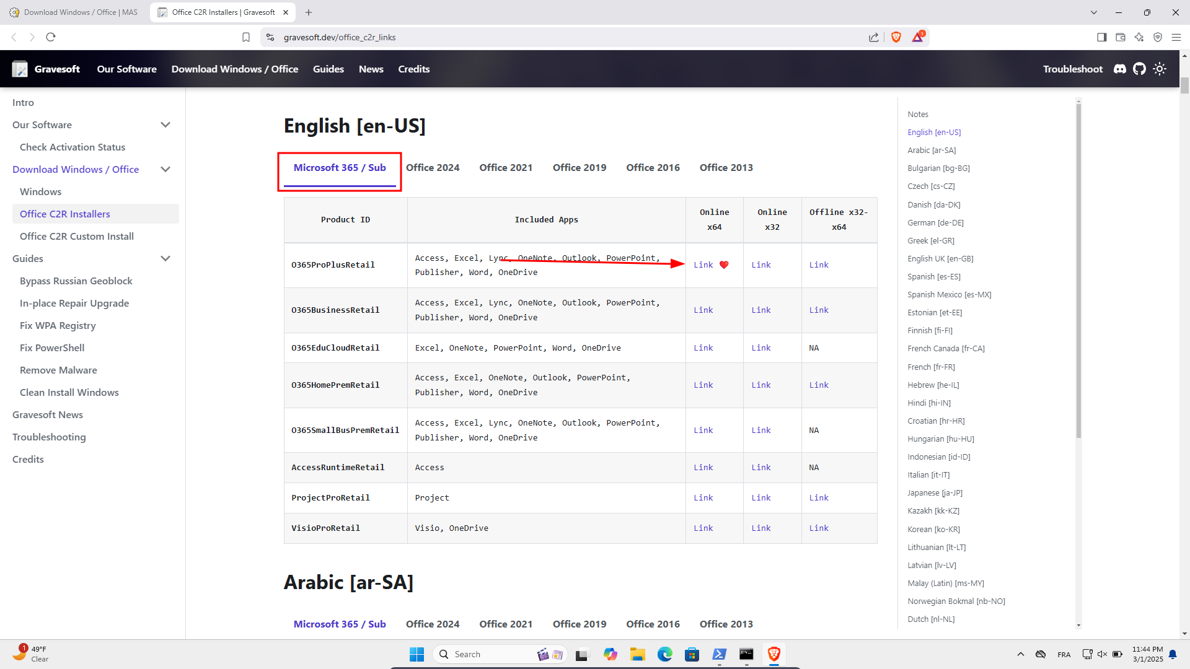Select Arabic Office 2024 tab
Viewport: 1190px width, 669px height.
pos(433,624)
